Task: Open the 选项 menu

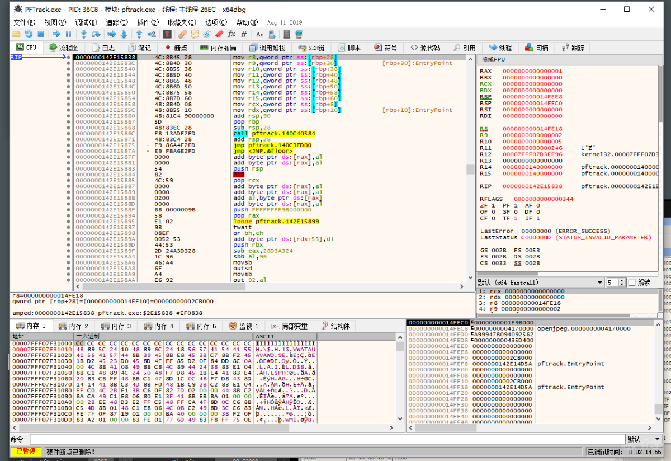Action: 216,22
